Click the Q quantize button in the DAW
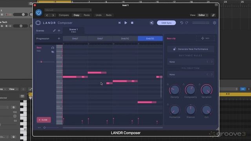The image size is (251, 141). (x=13, y=107)
